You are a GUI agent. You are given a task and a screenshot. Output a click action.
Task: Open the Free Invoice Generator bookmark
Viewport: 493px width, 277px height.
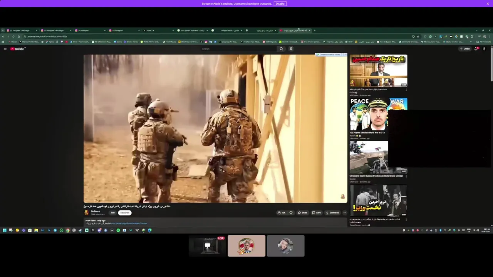310,42
